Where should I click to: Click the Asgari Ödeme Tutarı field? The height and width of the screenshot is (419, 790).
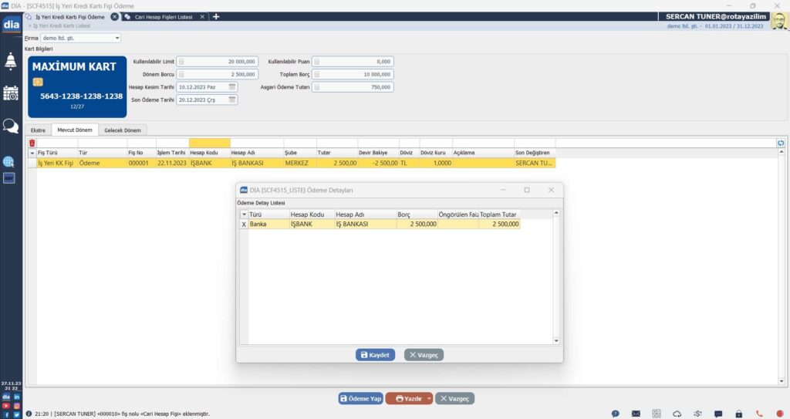353,86
